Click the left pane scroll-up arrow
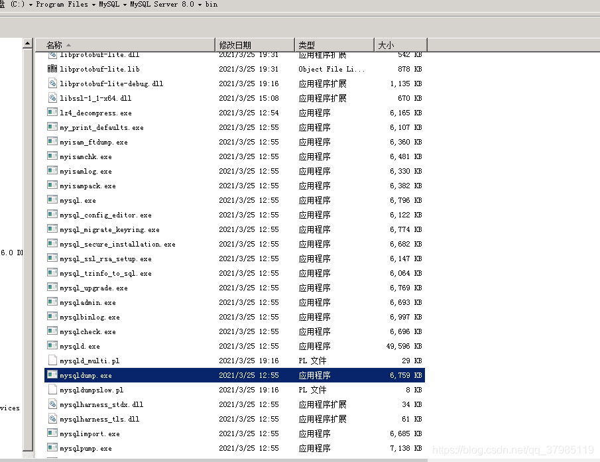This screenshot has height=462, width=600. click(28, 43)
